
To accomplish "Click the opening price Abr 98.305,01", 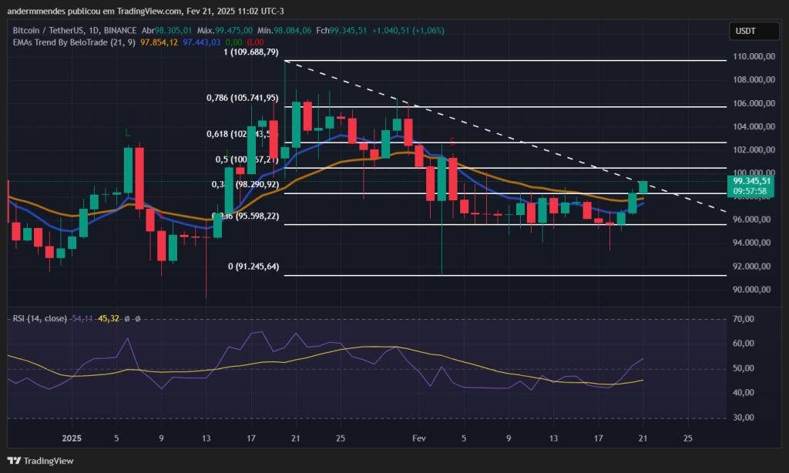I will [166, 31].
